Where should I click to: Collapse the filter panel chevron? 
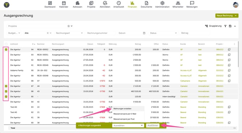(x=235, y=26)
